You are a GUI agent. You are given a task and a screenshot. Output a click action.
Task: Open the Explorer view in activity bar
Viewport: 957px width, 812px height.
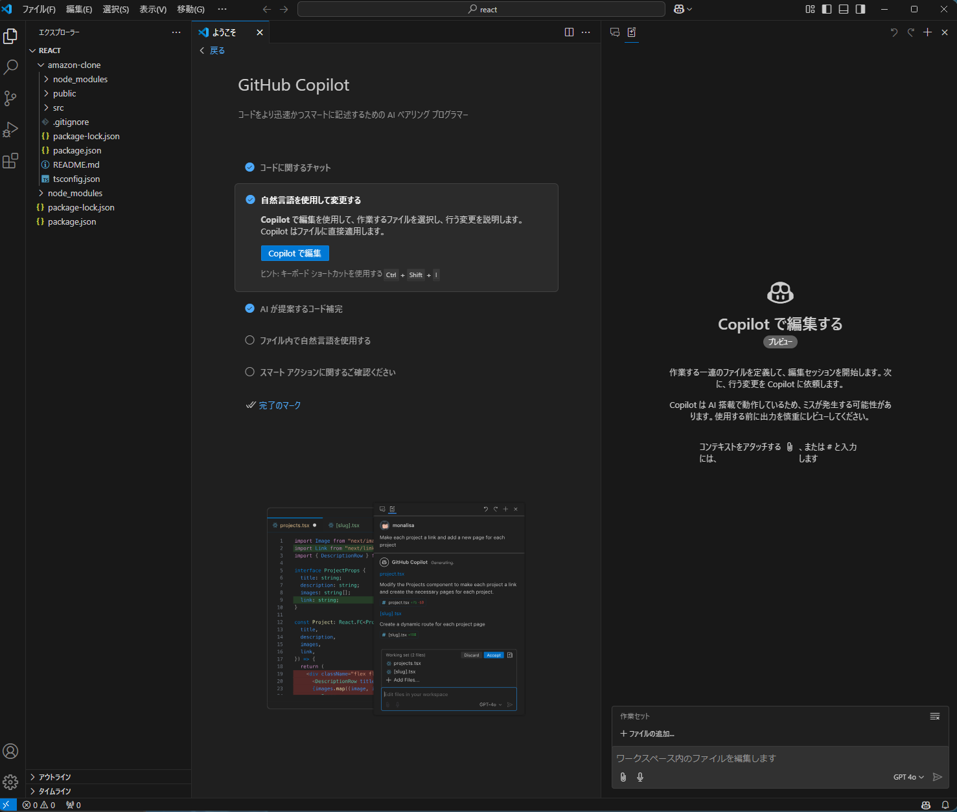[x=10, y=36]
